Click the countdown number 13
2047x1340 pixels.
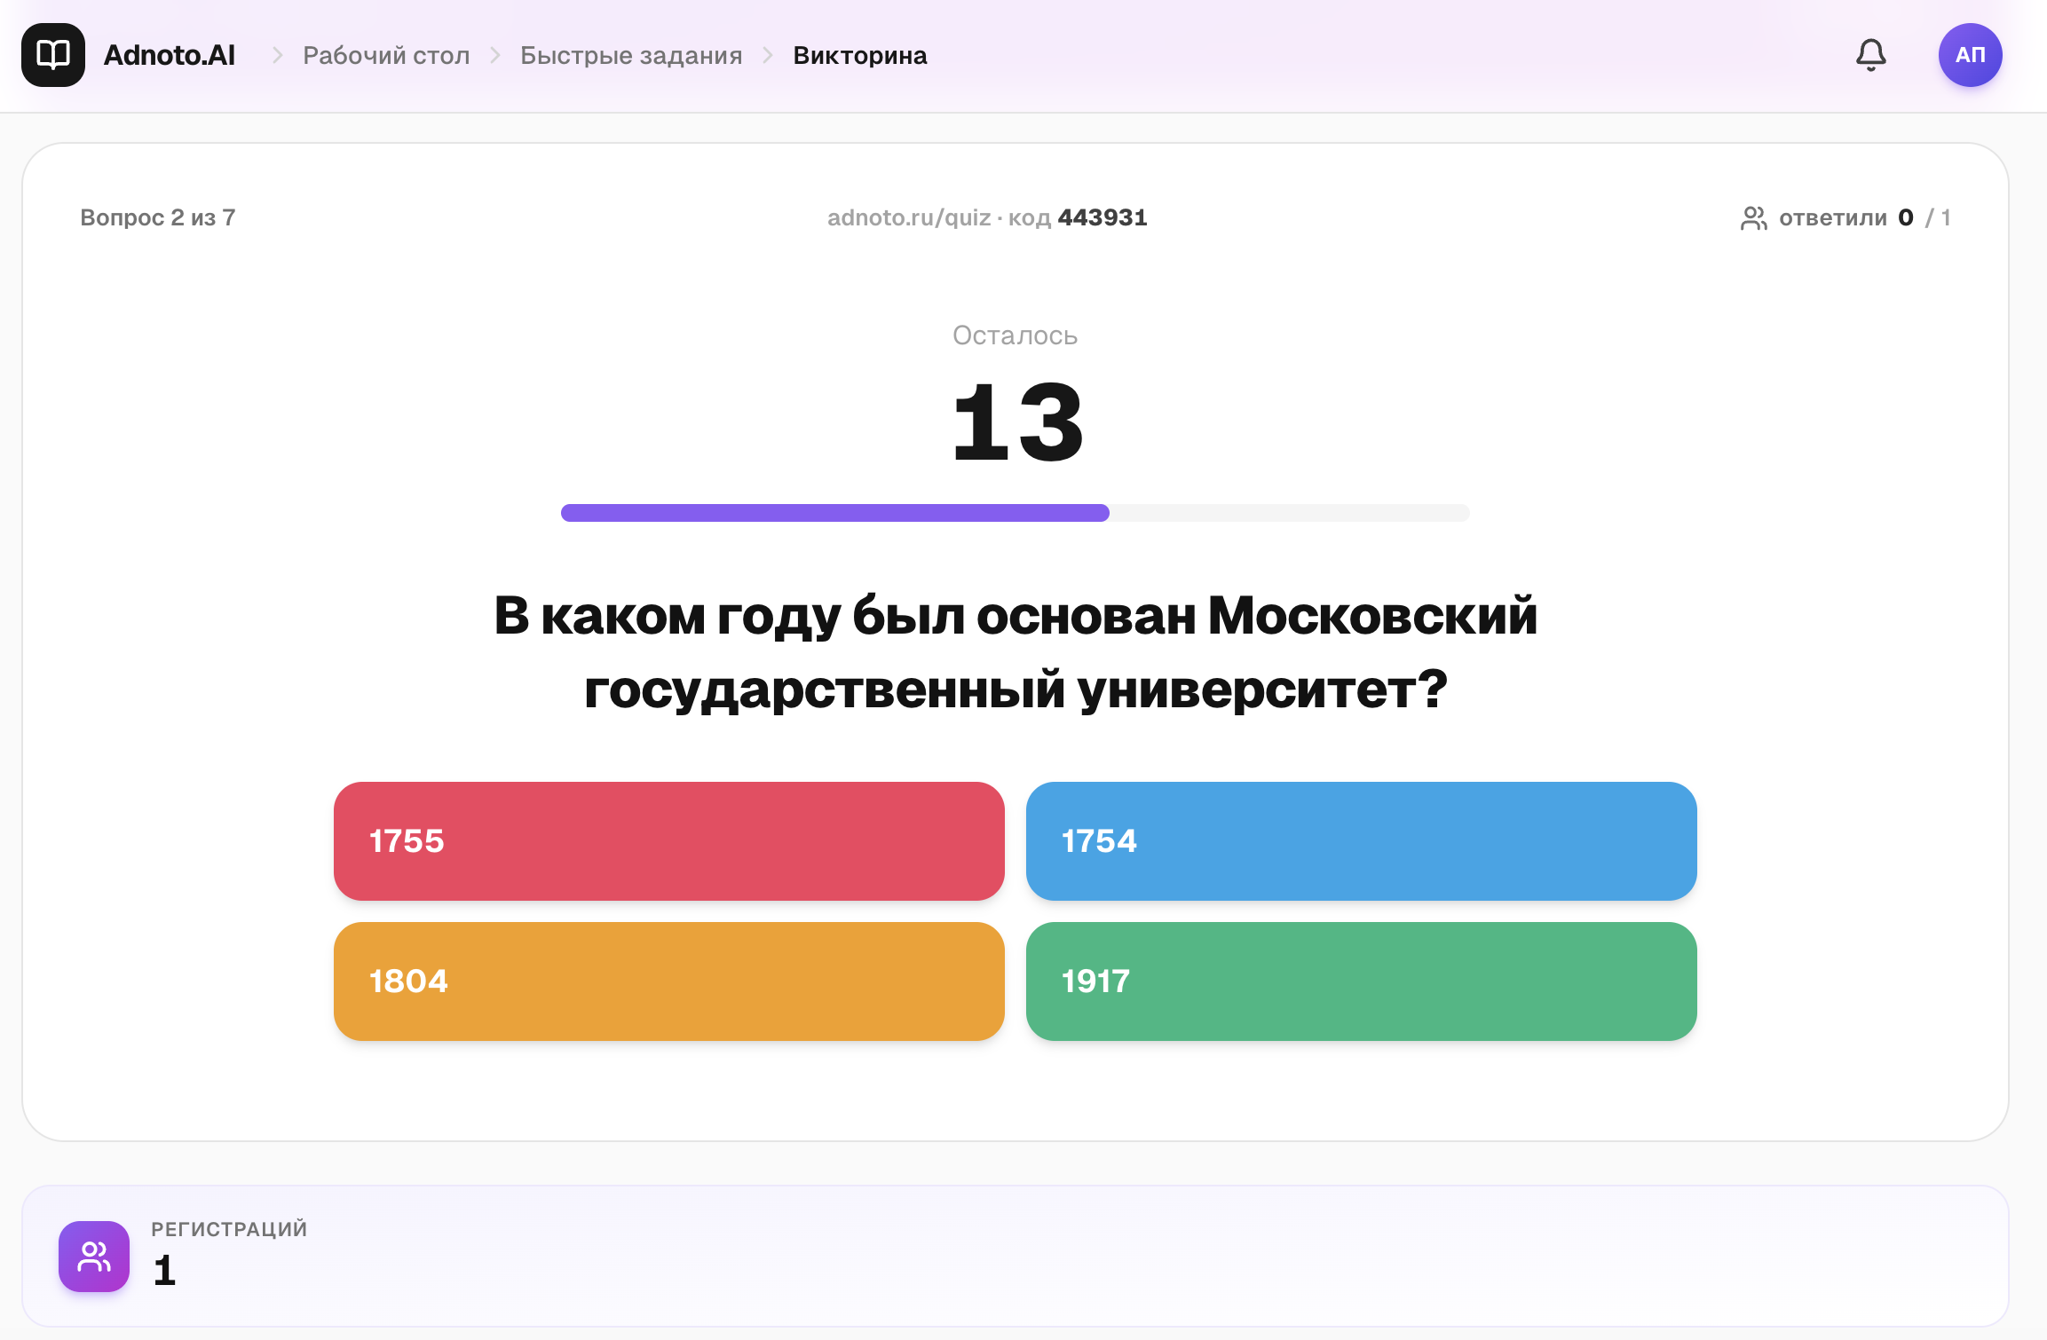pos(1016,422)
